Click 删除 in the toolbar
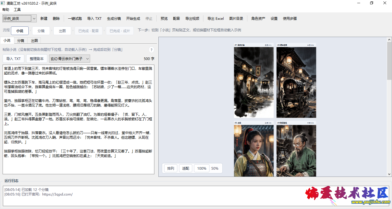The width and height of the screenshot is (392, 209). tap(56, 19)
